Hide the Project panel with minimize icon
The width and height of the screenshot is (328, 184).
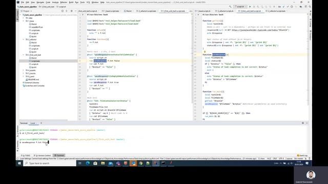click(75, 11)
